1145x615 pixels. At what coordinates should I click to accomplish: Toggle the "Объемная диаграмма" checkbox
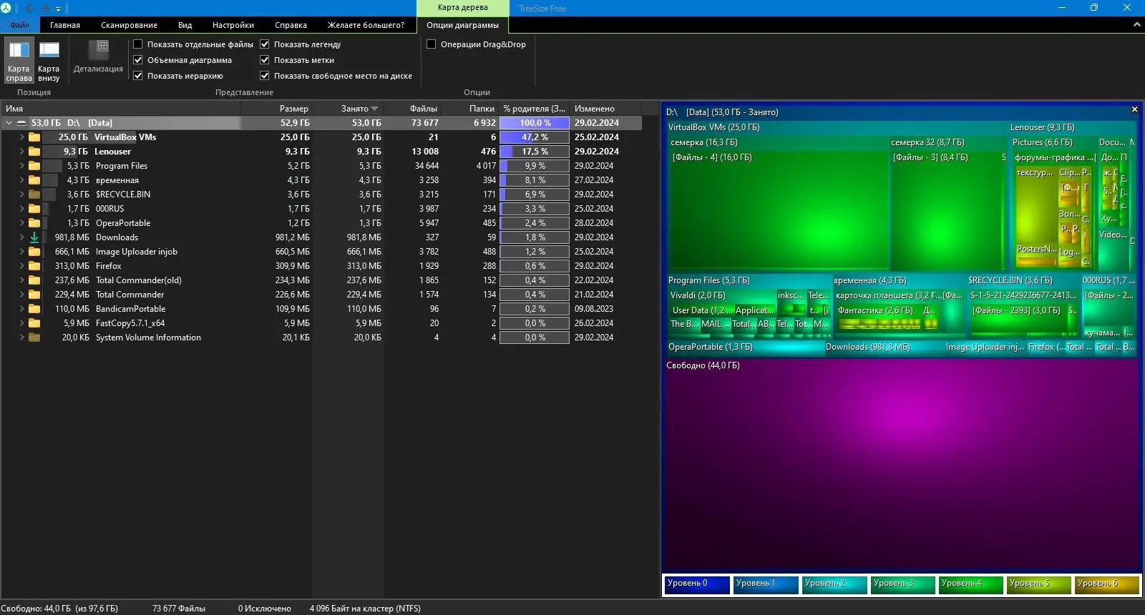tap(138, 60)
